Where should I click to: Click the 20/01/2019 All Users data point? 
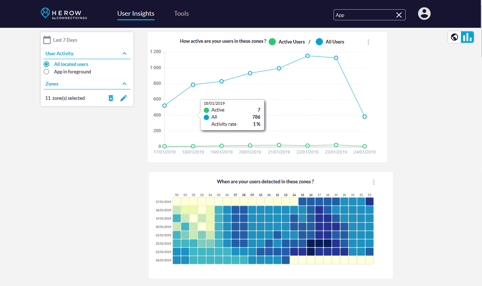coord(250,73)
